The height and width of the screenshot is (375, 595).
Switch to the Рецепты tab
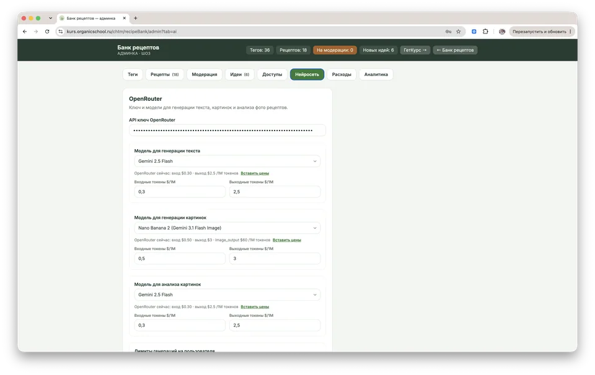tap(164, 74)
